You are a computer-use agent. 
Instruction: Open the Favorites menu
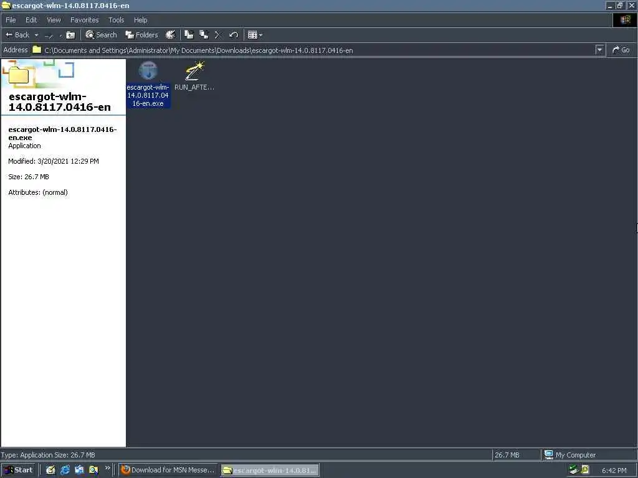84,20
